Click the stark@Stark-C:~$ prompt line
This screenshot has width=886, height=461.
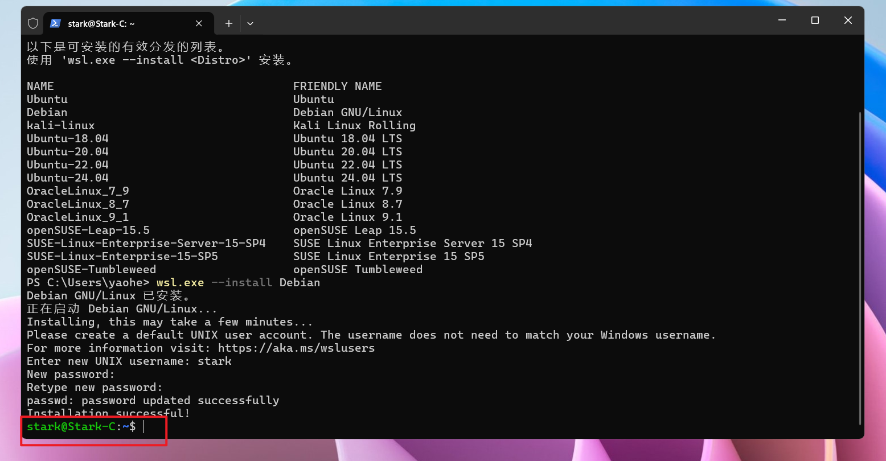81,426
